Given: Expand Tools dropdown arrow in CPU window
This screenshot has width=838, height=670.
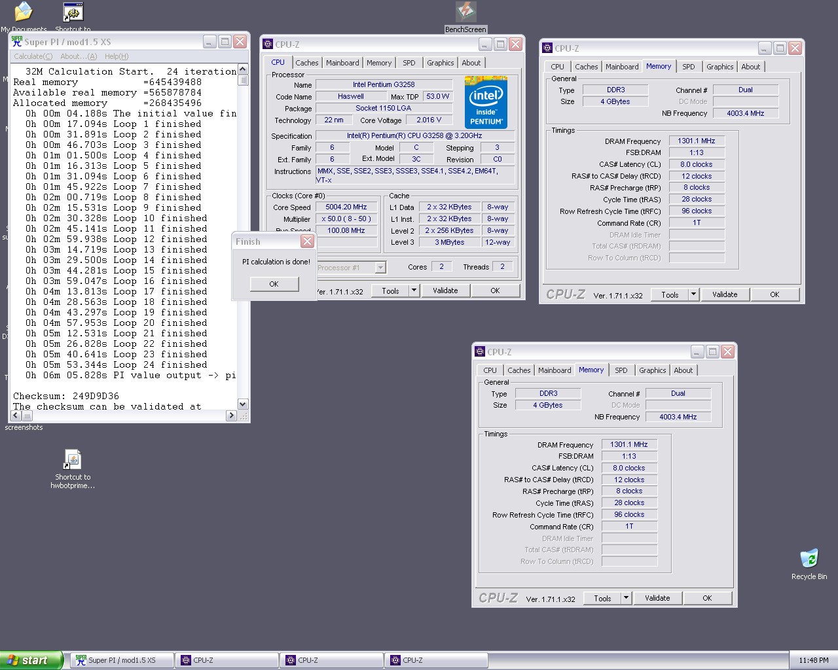Looking at the screenshot, I should pos(414,291).
